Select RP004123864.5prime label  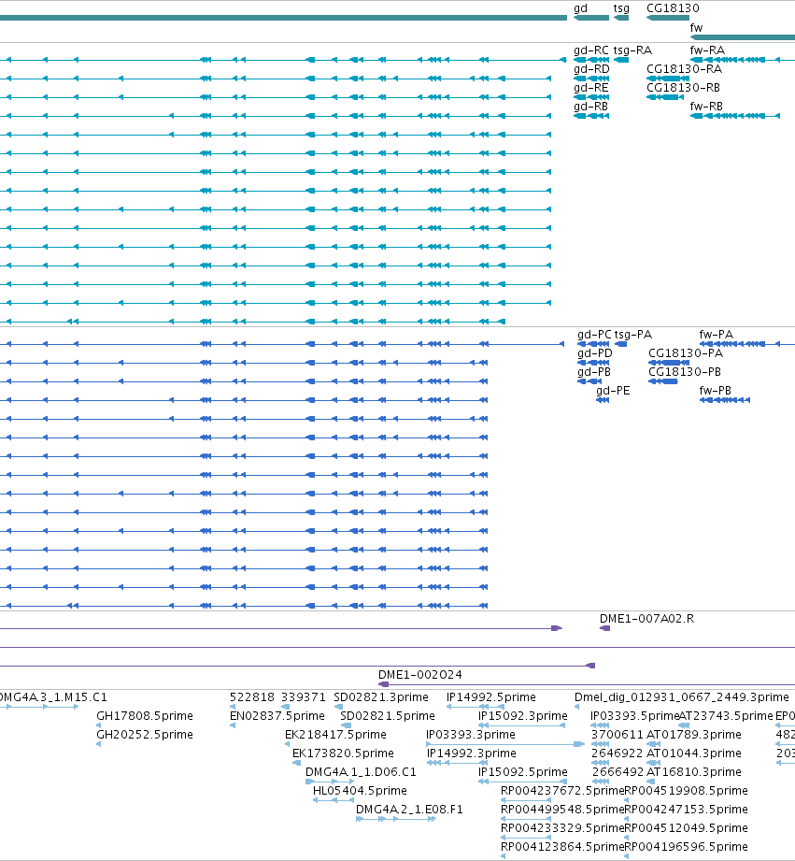click(563, 847)
